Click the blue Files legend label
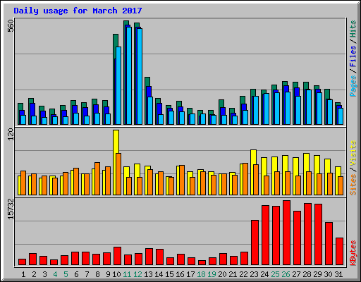Image resolution: width=361 pixels, height=282 pixels. click(x=353, y=56)
